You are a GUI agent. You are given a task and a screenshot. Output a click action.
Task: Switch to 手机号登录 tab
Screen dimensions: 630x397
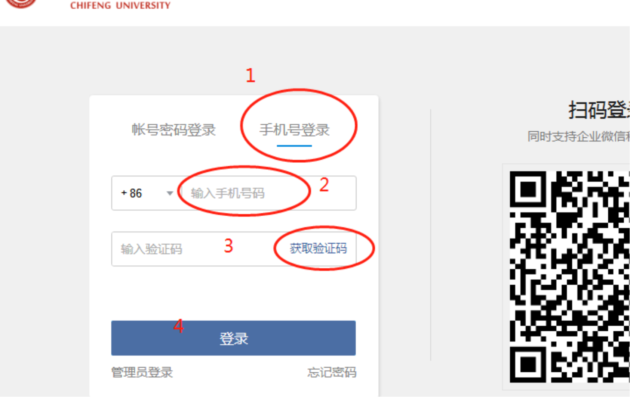click(295, 130)
